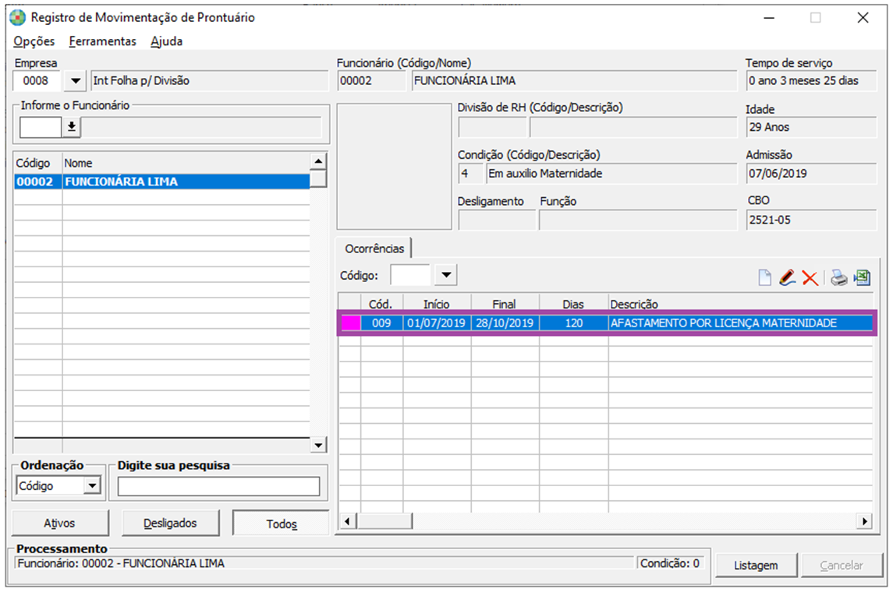Click the occurrences horizontal scrollbar thumb
Image resolution: width=893 pixels, height=589 pixels.
pos(384,520)
